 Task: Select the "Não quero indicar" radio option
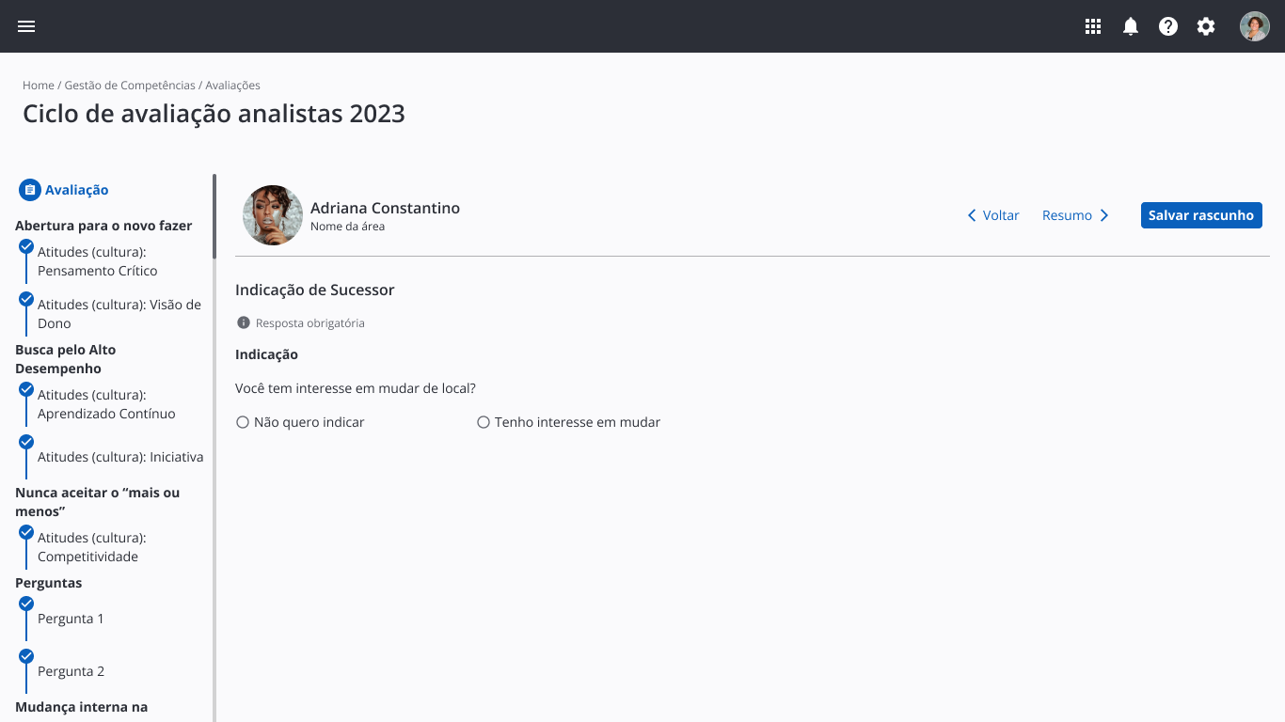243,423
